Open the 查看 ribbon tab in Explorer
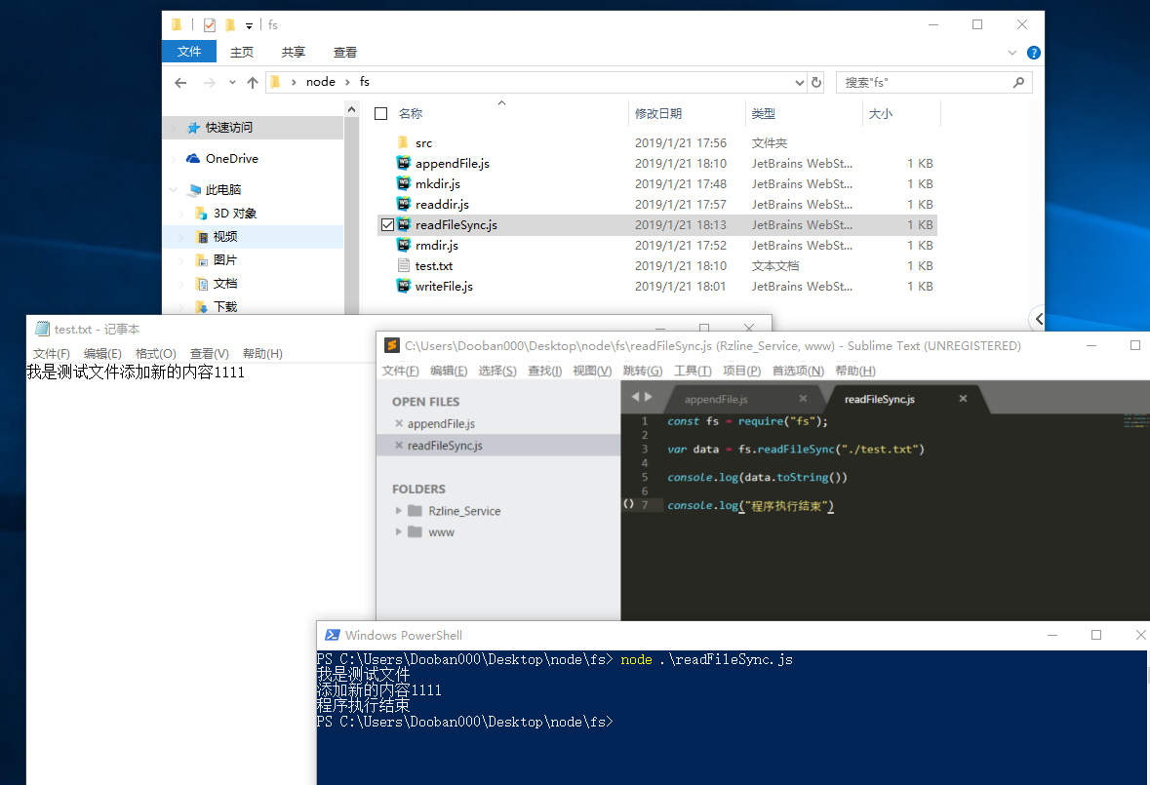The width and height of the screenshot is (1150, 785). 344,52
